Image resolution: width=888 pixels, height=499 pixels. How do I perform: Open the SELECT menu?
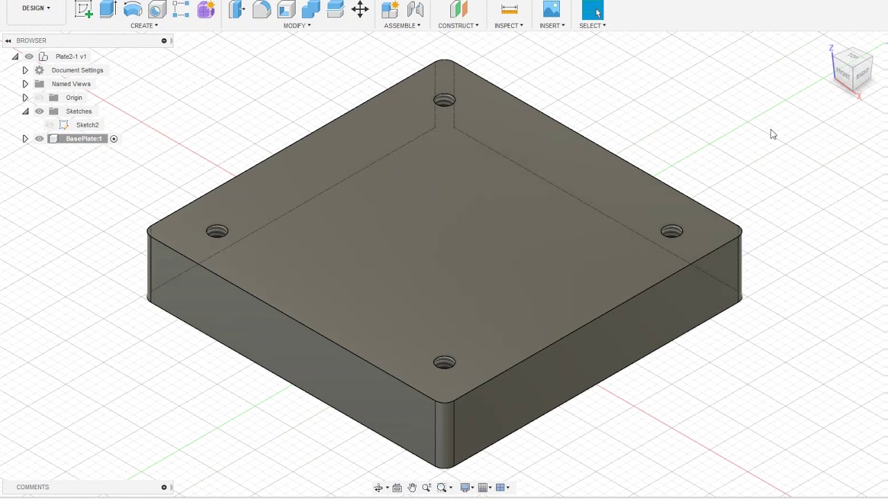592,26
